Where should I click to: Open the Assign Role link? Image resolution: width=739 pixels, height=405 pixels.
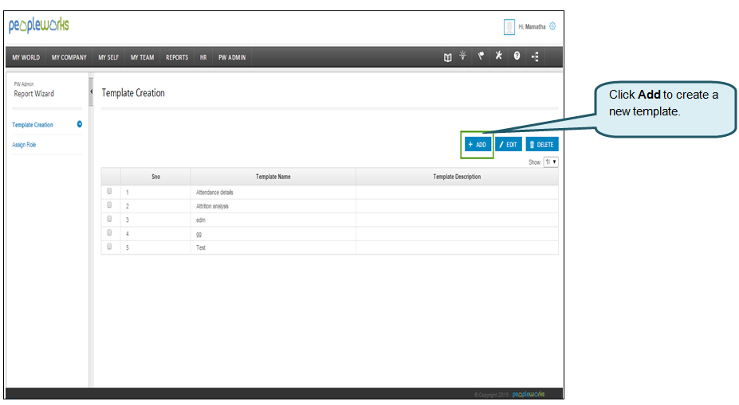(x=24, y=145)
